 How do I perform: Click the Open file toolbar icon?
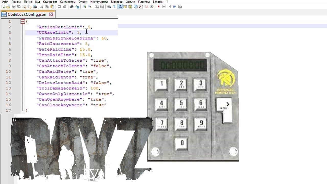tap(8, 7)
